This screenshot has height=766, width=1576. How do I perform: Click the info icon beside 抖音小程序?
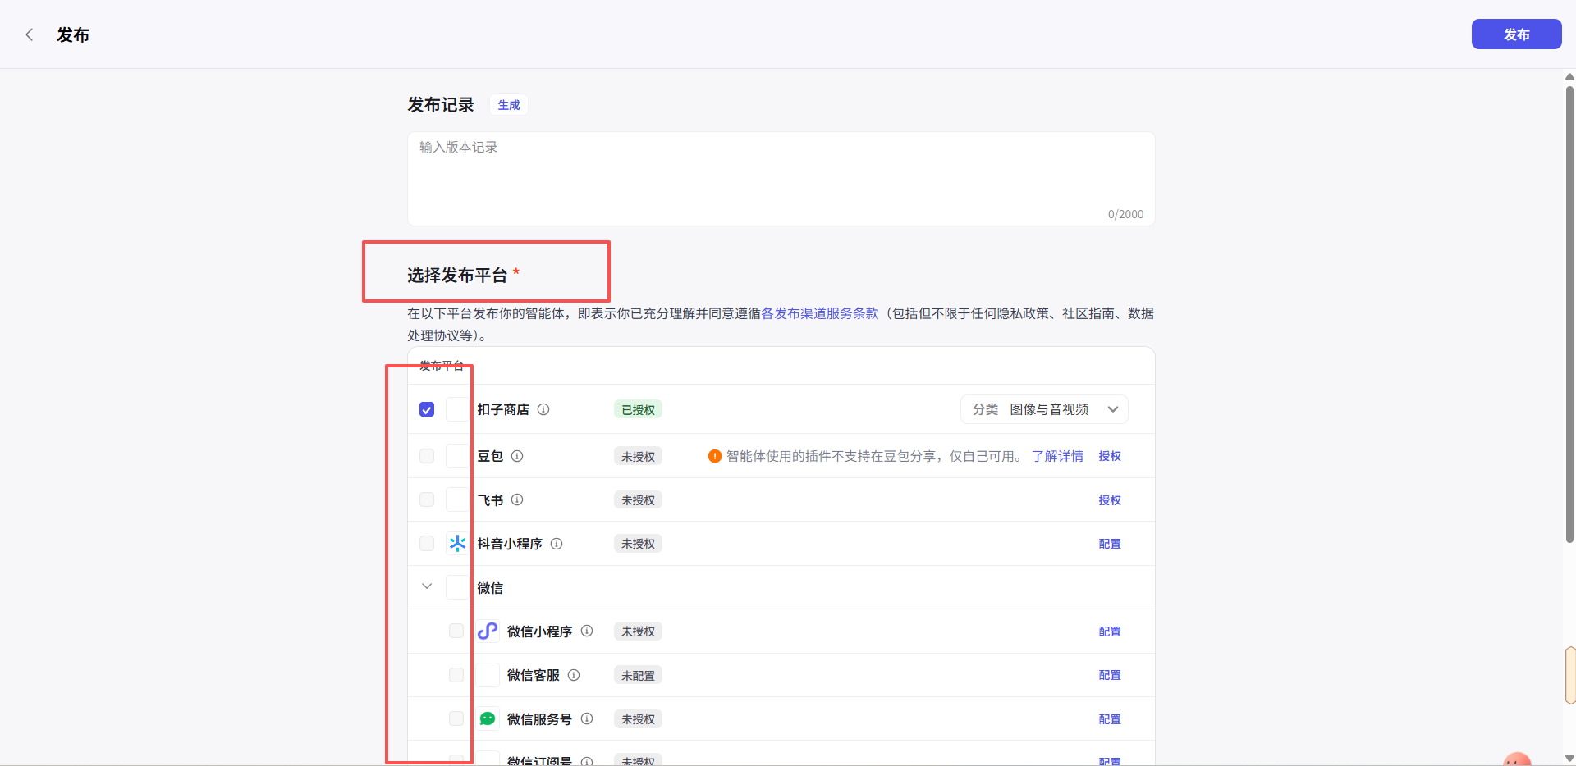point(557,544)
